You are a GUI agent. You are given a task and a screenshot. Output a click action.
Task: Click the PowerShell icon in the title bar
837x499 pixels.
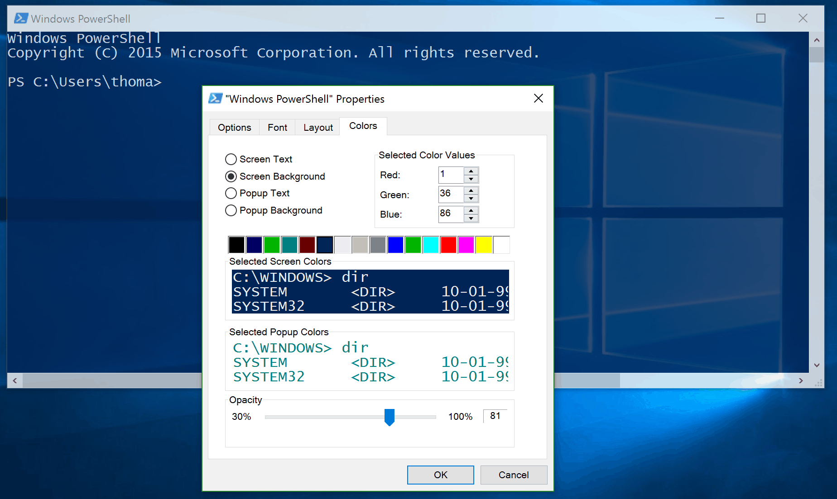tap(21, 18)
